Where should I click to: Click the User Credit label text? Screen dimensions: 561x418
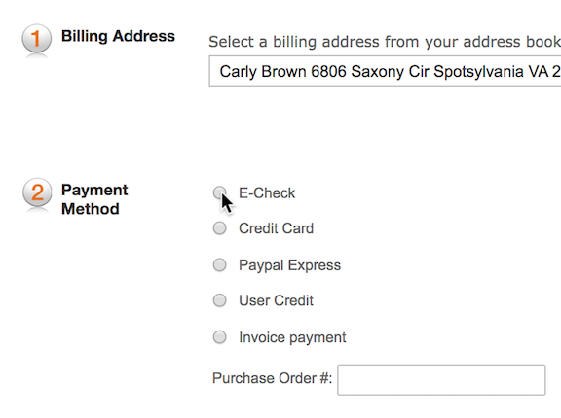pyautogui.click(x=277, y=300)
